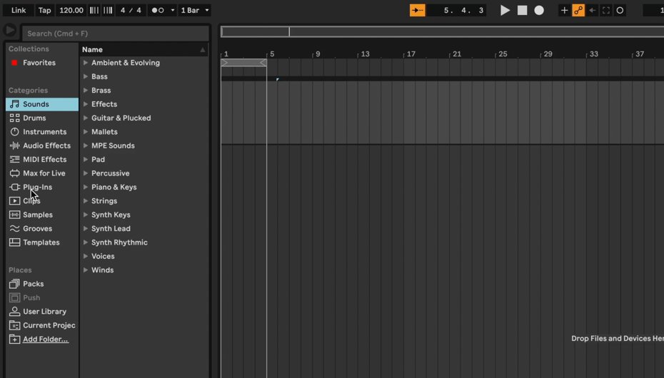This screenshot has width=664, height=378.
Task: Select the Samples browser category
Action: (37, 215)
